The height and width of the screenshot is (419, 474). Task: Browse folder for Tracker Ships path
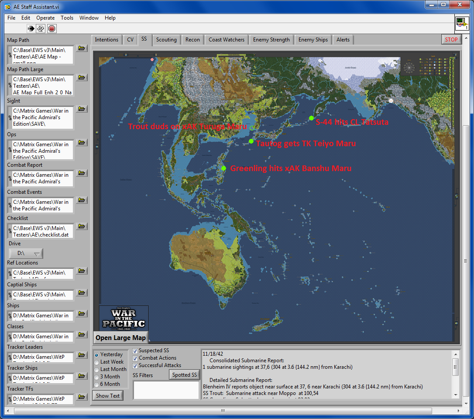(x=82, y=376)
